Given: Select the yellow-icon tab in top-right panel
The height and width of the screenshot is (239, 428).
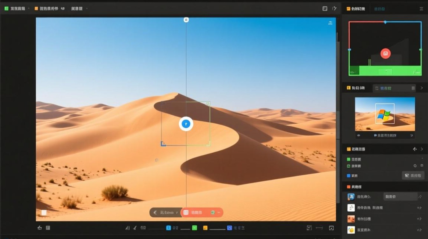Looking at the screenshot, I should (x=356, y=9).
